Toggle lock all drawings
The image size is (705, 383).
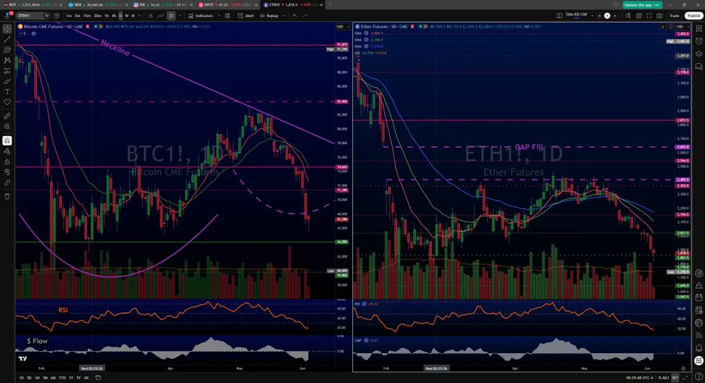(7, 161)
